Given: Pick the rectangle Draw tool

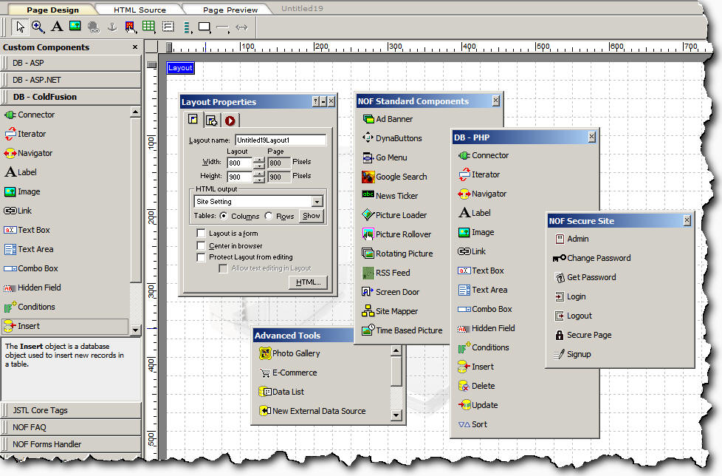Looking at the screenshot, I should pyautogui.click(x=204, y=27).
